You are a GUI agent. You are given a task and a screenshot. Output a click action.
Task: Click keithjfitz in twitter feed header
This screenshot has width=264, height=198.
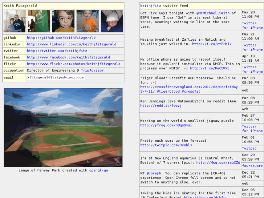[x=151, y=6]
